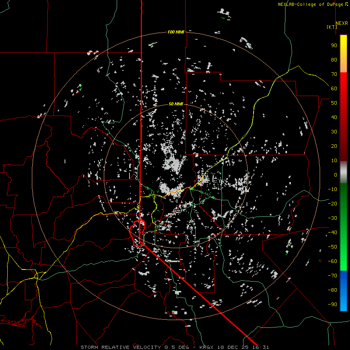
Task: Click the Storm Relative Velocity KRGX caption
Action: [x=175, y=347]
